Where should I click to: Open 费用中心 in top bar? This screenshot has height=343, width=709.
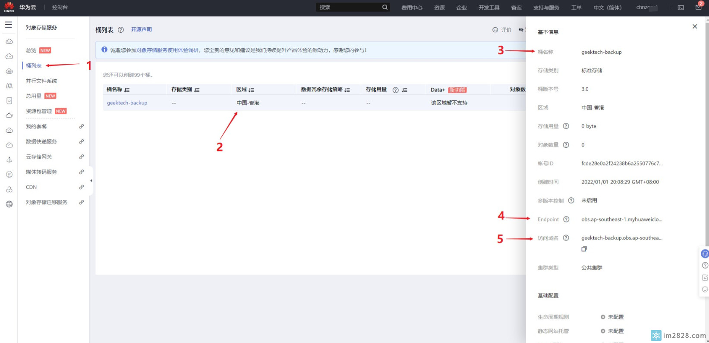point(412,7)
